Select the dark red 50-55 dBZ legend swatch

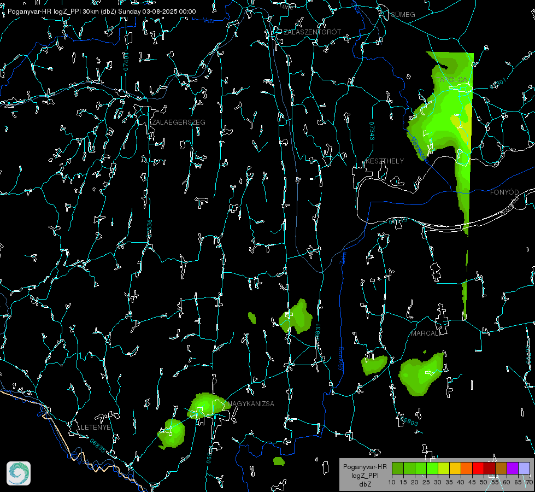490,468
